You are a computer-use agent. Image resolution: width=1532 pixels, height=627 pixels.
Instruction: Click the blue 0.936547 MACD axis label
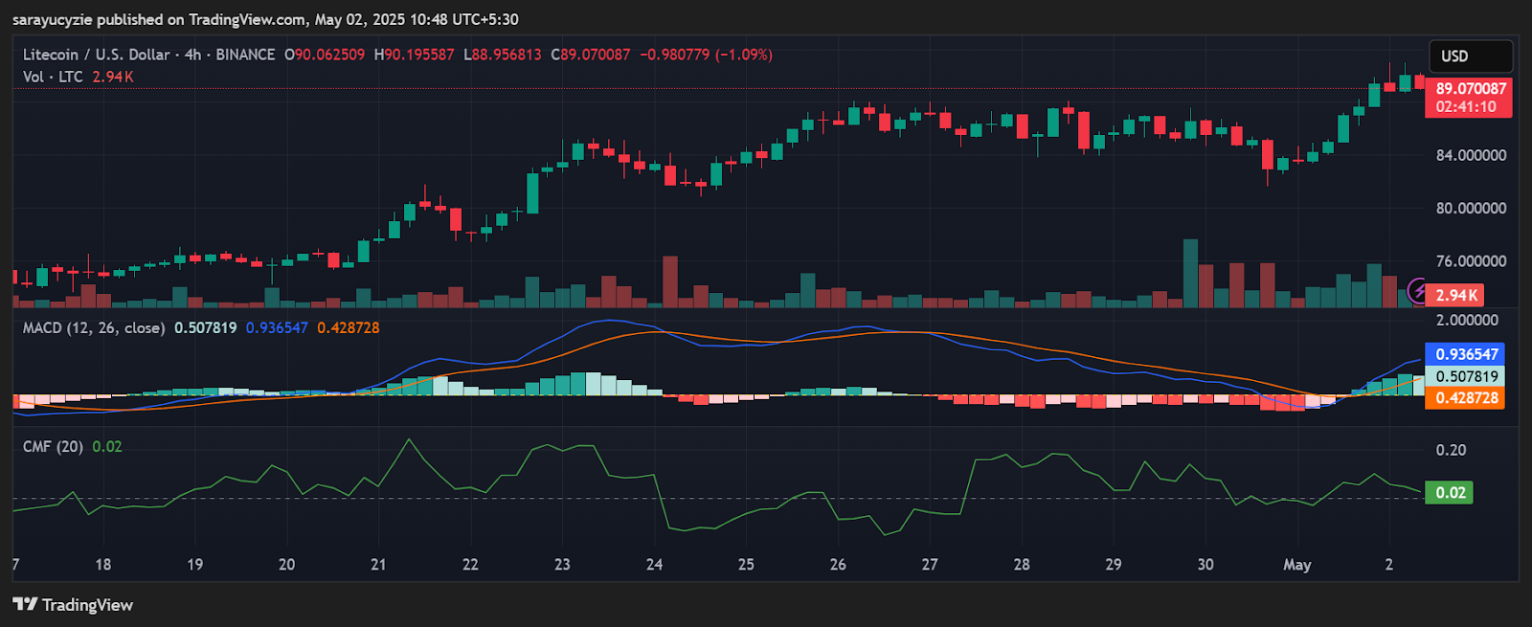pos(1465,354)
